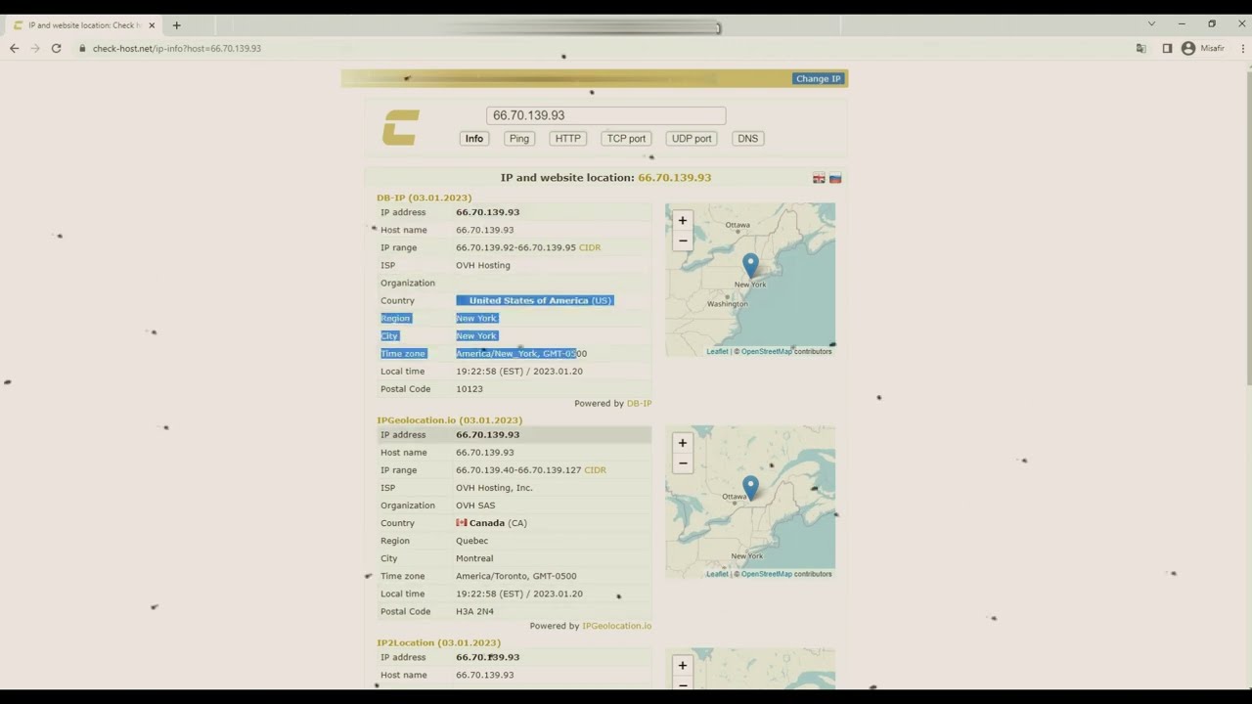Click postal code H3A 2N4
This screenshot has width=1252, height=704.
(474, 612)
